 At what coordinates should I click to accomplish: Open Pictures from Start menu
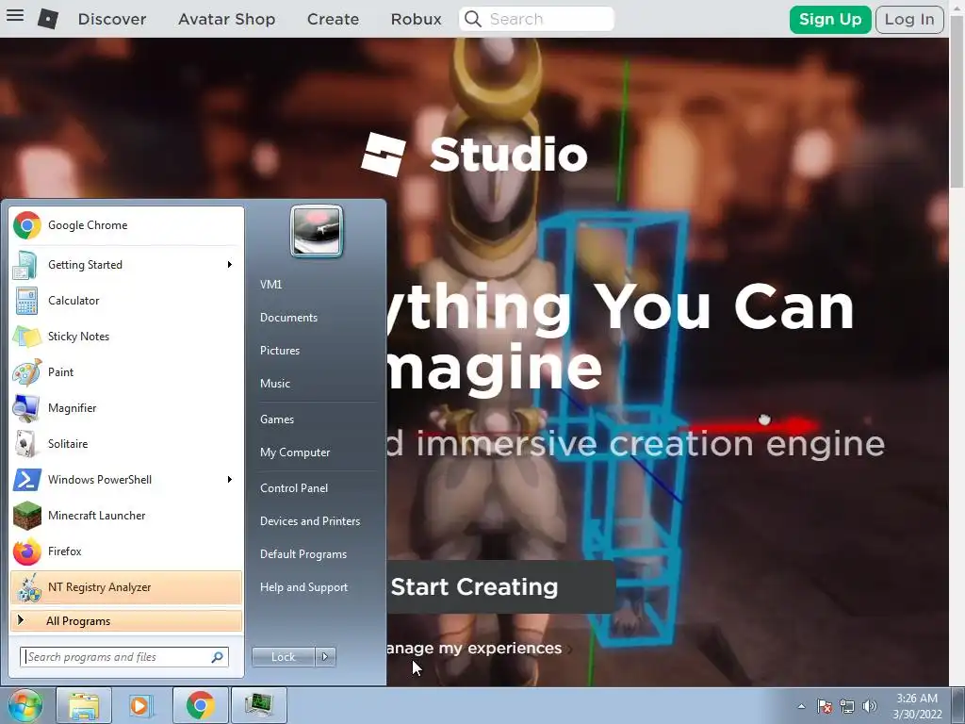pyautogui.click(x=280, y=351)
